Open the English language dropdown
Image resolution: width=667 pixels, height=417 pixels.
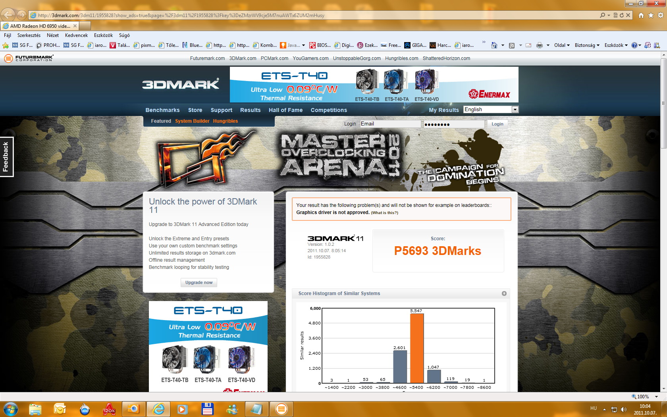(491, 110)
